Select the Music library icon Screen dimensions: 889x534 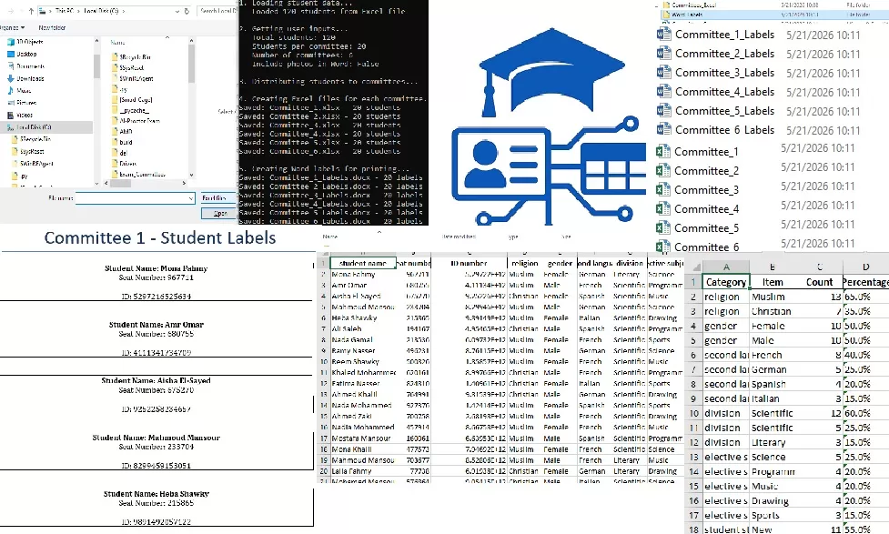(11, 91)
